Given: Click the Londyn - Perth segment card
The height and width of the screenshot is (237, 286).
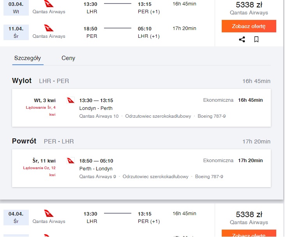Looking at the screenshot, I should (x=141, y=108).
